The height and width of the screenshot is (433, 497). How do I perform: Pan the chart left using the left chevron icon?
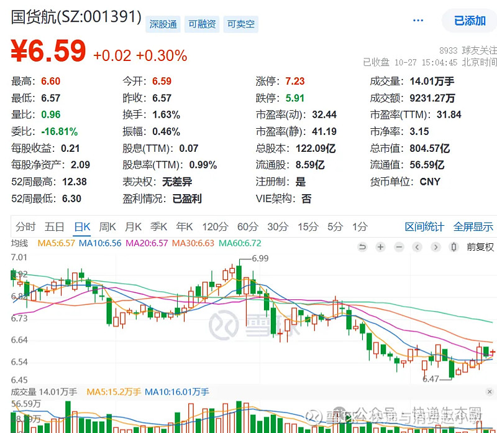pos(416,247)
